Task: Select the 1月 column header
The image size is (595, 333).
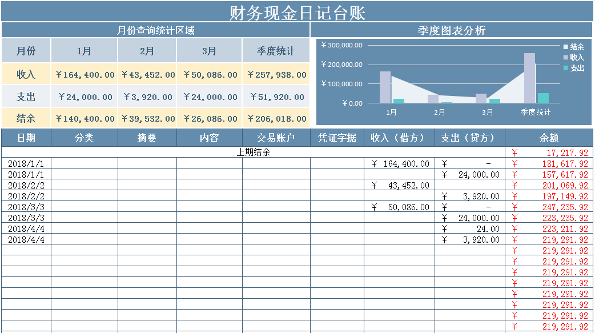Action: coord(85,50)
